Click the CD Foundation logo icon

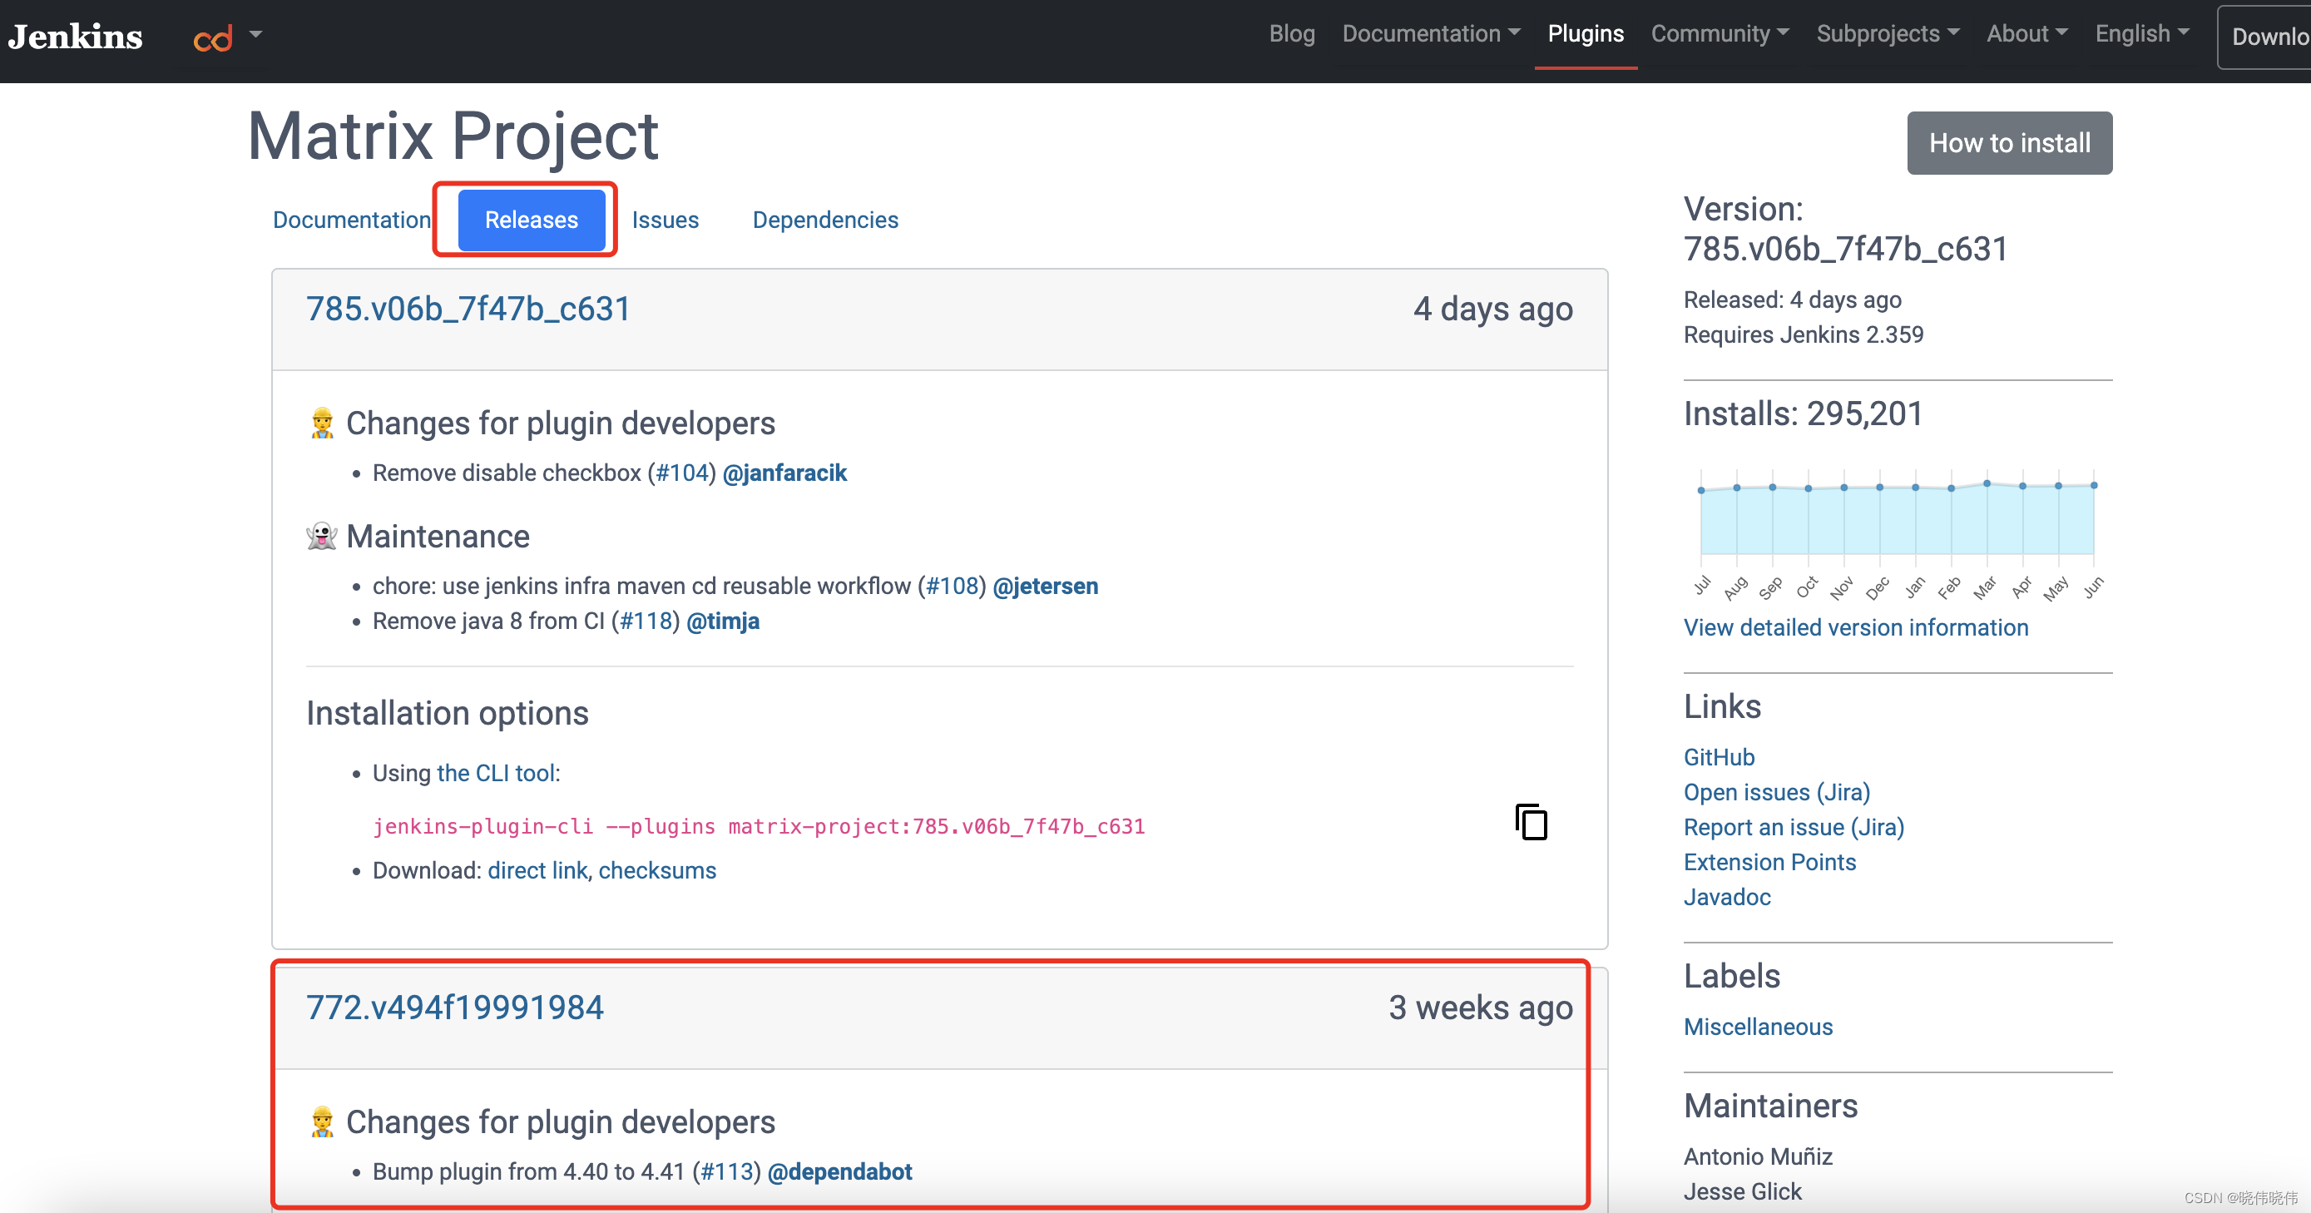pyautogui.click(x=213, y=37)
